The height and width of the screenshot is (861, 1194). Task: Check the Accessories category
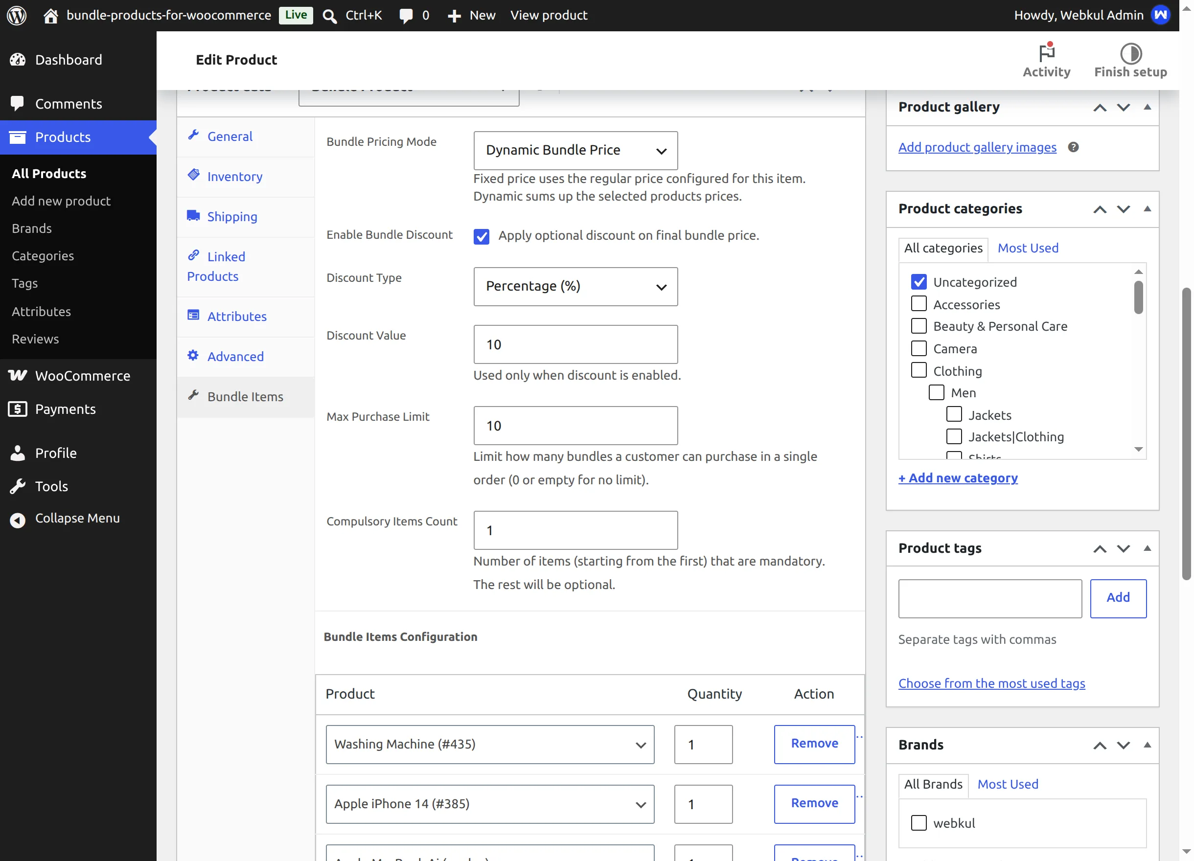click(918, 304)
